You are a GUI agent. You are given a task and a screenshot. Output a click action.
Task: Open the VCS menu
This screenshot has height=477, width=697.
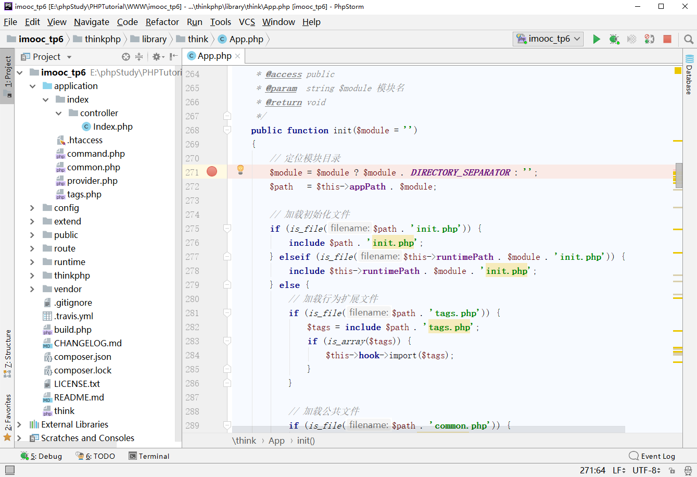pos(247,22)
